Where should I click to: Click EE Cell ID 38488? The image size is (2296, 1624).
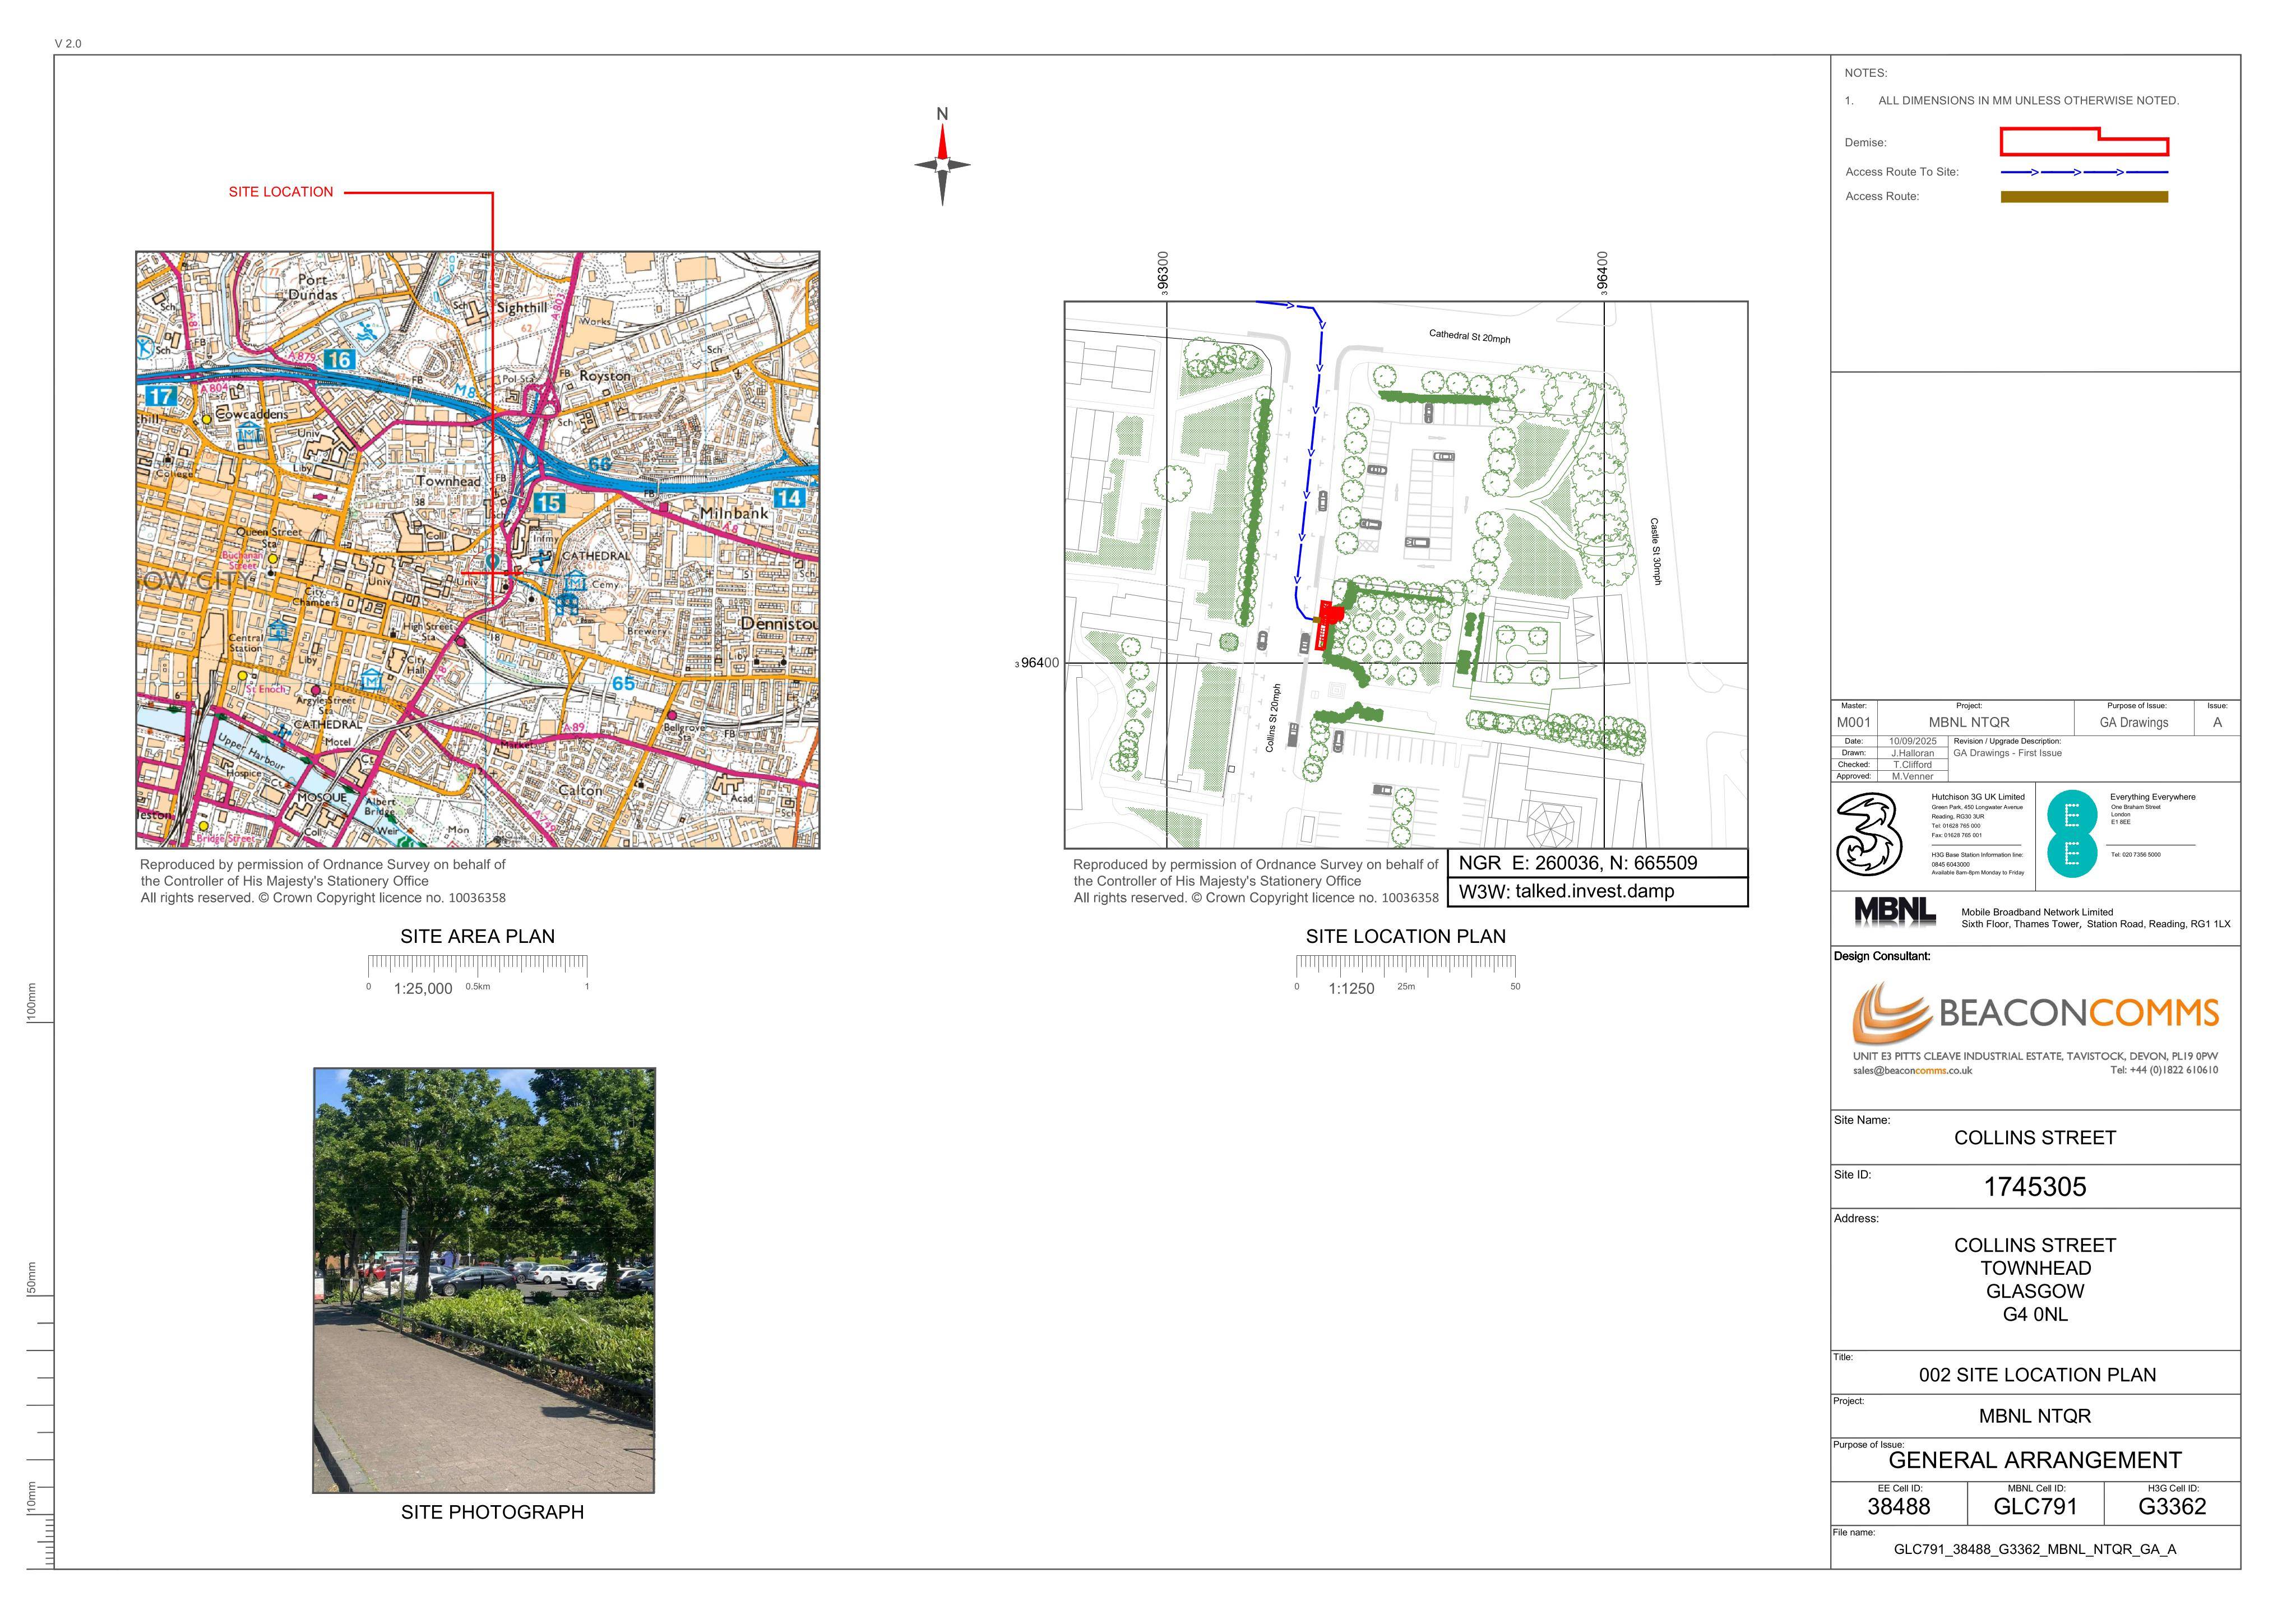point(1899,1507)
